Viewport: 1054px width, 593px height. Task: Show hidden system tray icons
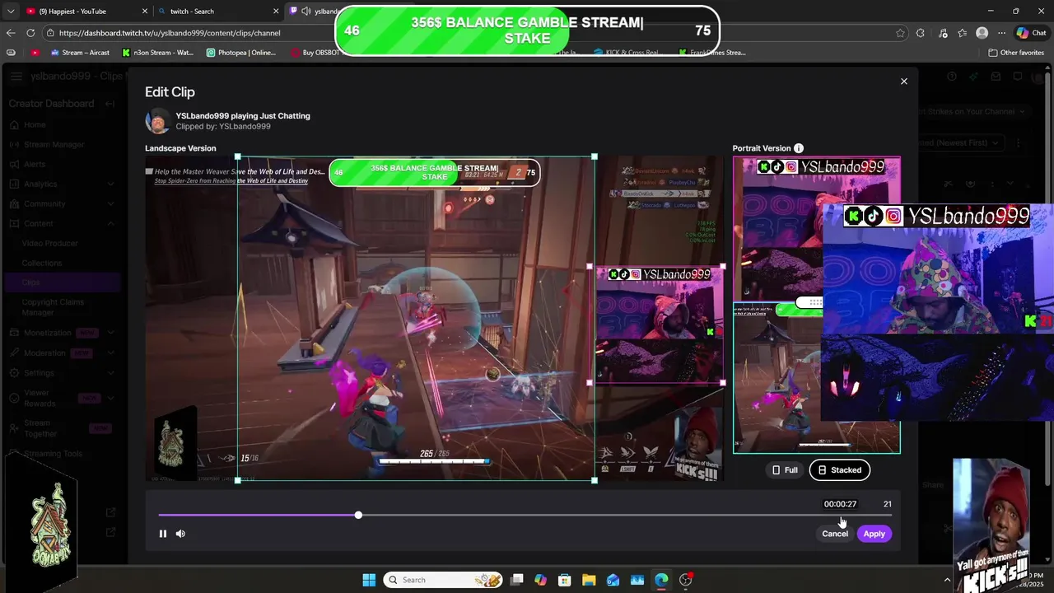pyautogui.click(x=946, y=580)
